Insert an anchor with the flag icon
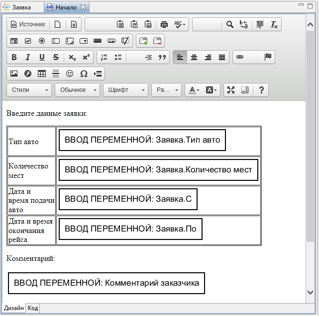 [268, 57]
